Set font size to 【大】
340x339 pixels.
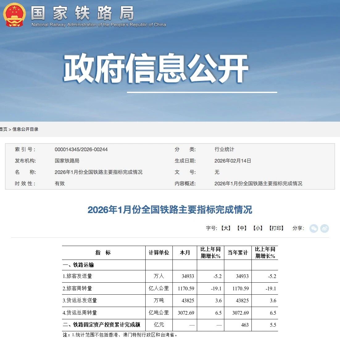pyautogui.click(x=226, y=228)
